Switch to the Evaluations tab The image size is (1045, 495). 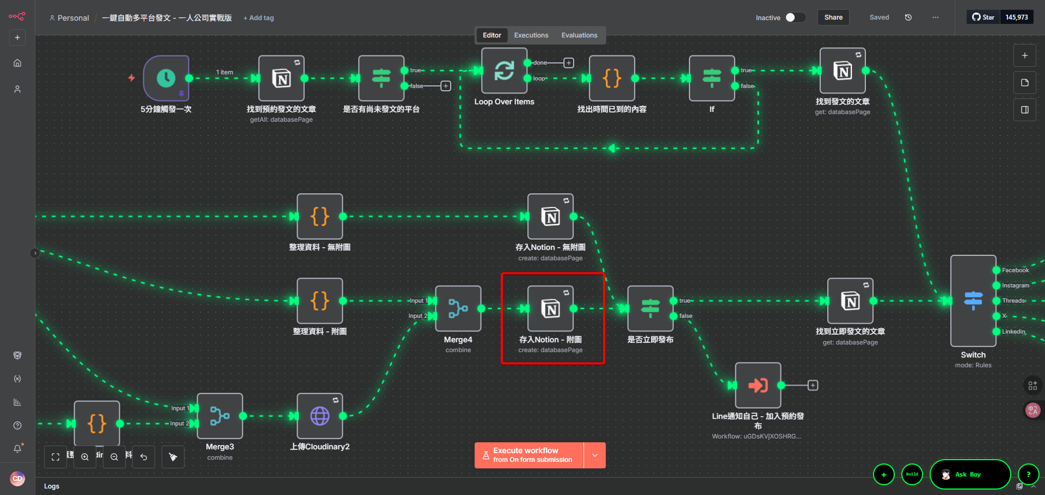pos(579,35)
